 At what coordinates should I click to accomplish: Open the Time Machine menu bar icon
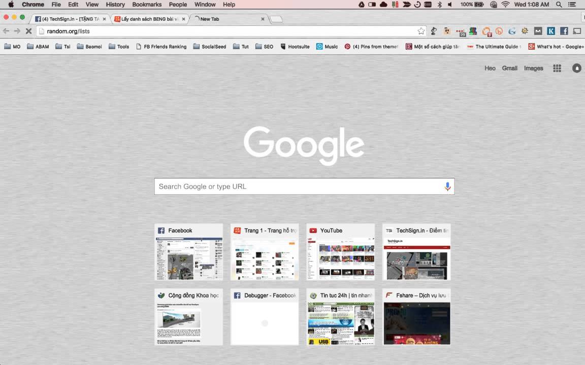tap(417, 5)
